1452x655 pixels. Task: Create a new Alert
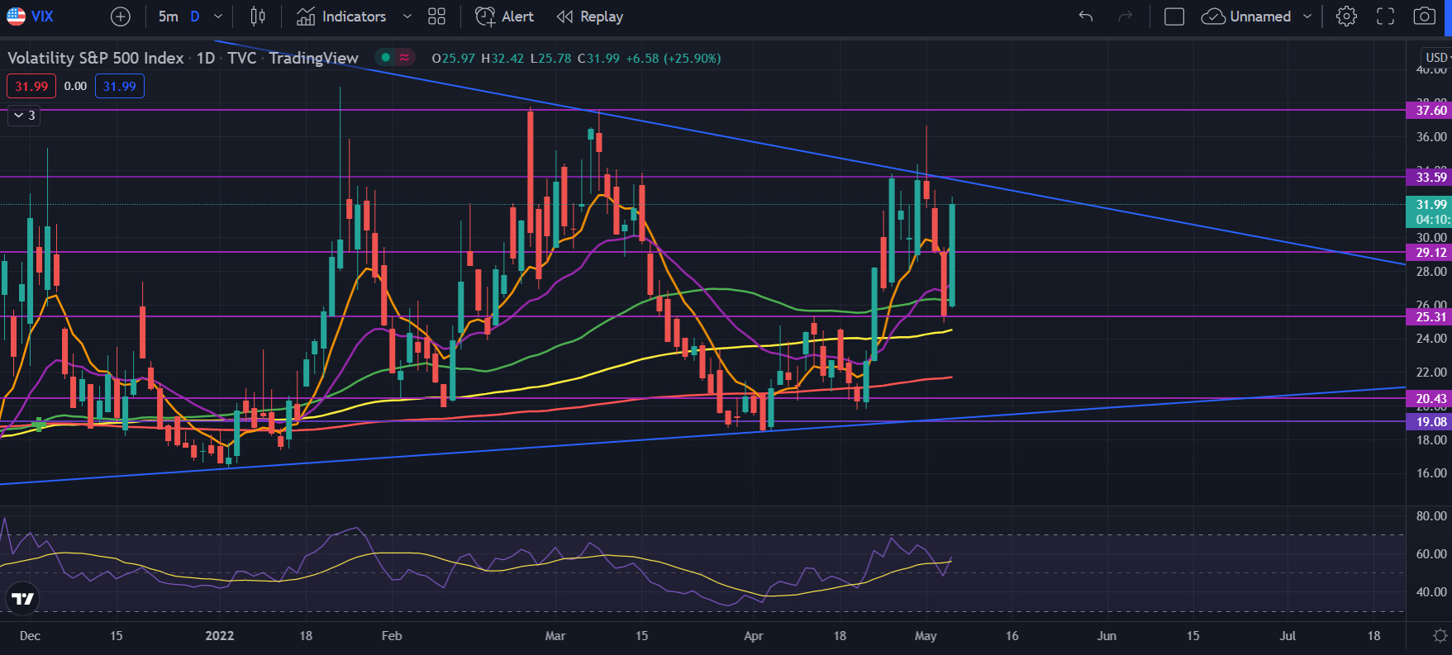click(x=505, y=17)
